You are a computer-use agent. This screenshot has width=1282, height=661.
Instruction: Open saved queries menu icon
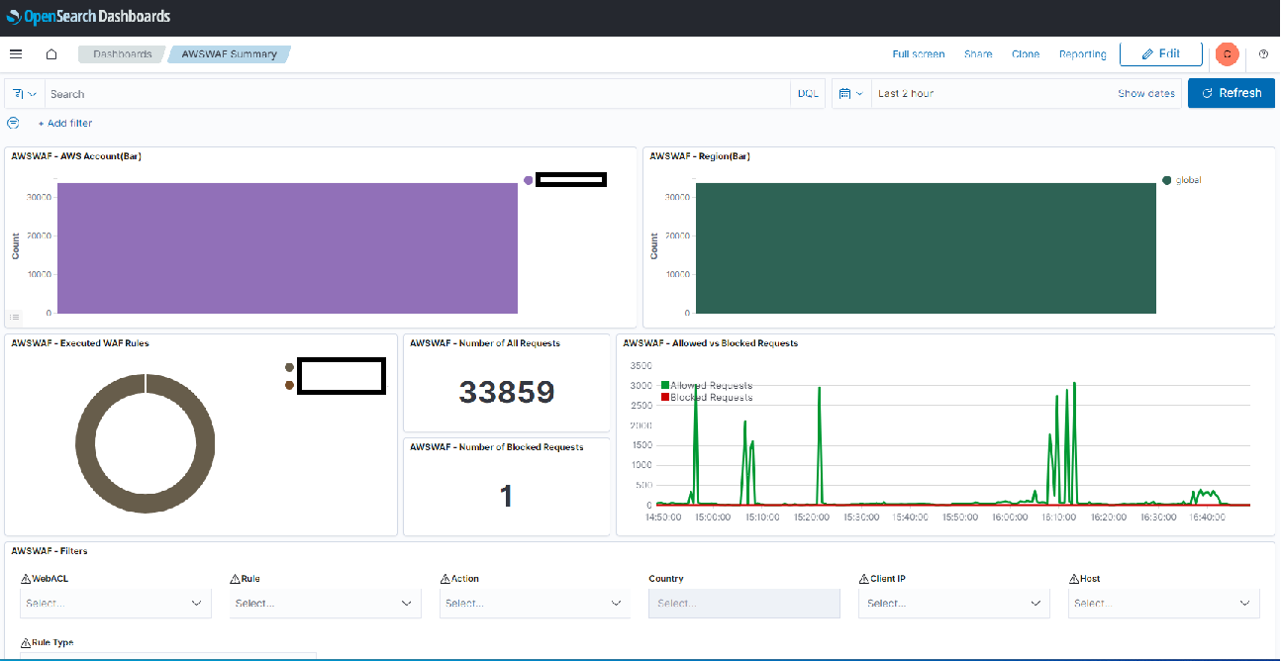pyautogui.click(x=26, y=94)
